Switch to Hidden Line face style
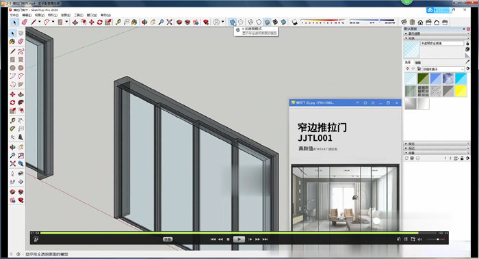 [259, 23]
